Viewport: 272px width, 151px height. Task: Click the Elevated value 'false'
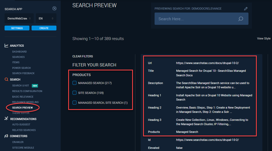179,148
